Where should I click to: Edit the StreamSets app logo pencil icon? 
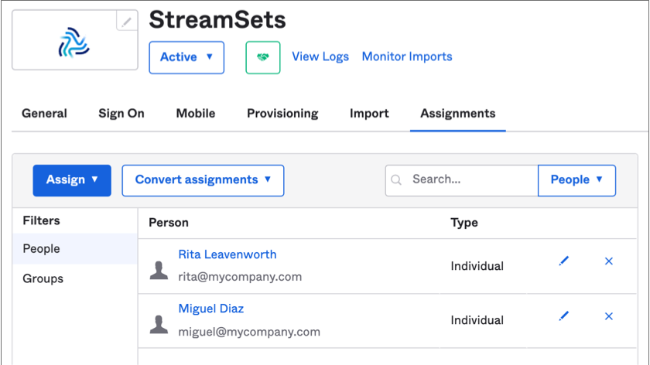[127, 21]
